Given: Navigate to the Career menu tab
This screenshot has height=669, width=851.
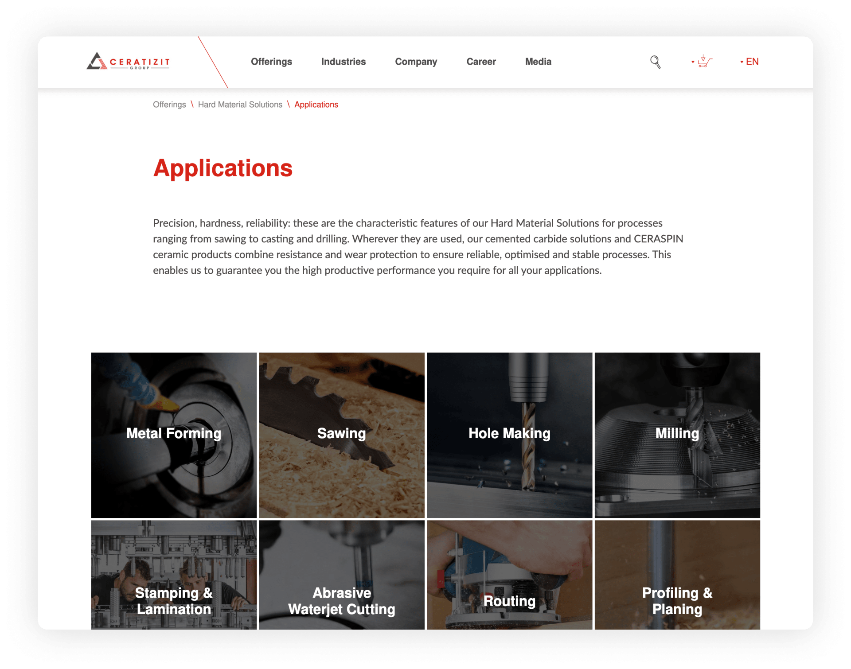Looking at the screenshot, I should (481, 62).
